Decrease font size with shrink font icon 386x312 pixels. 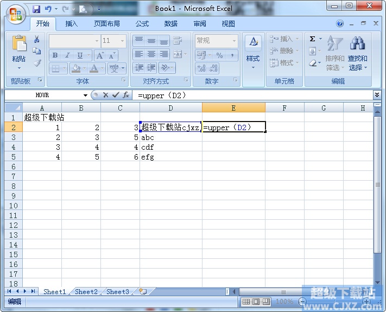(112, 55)
